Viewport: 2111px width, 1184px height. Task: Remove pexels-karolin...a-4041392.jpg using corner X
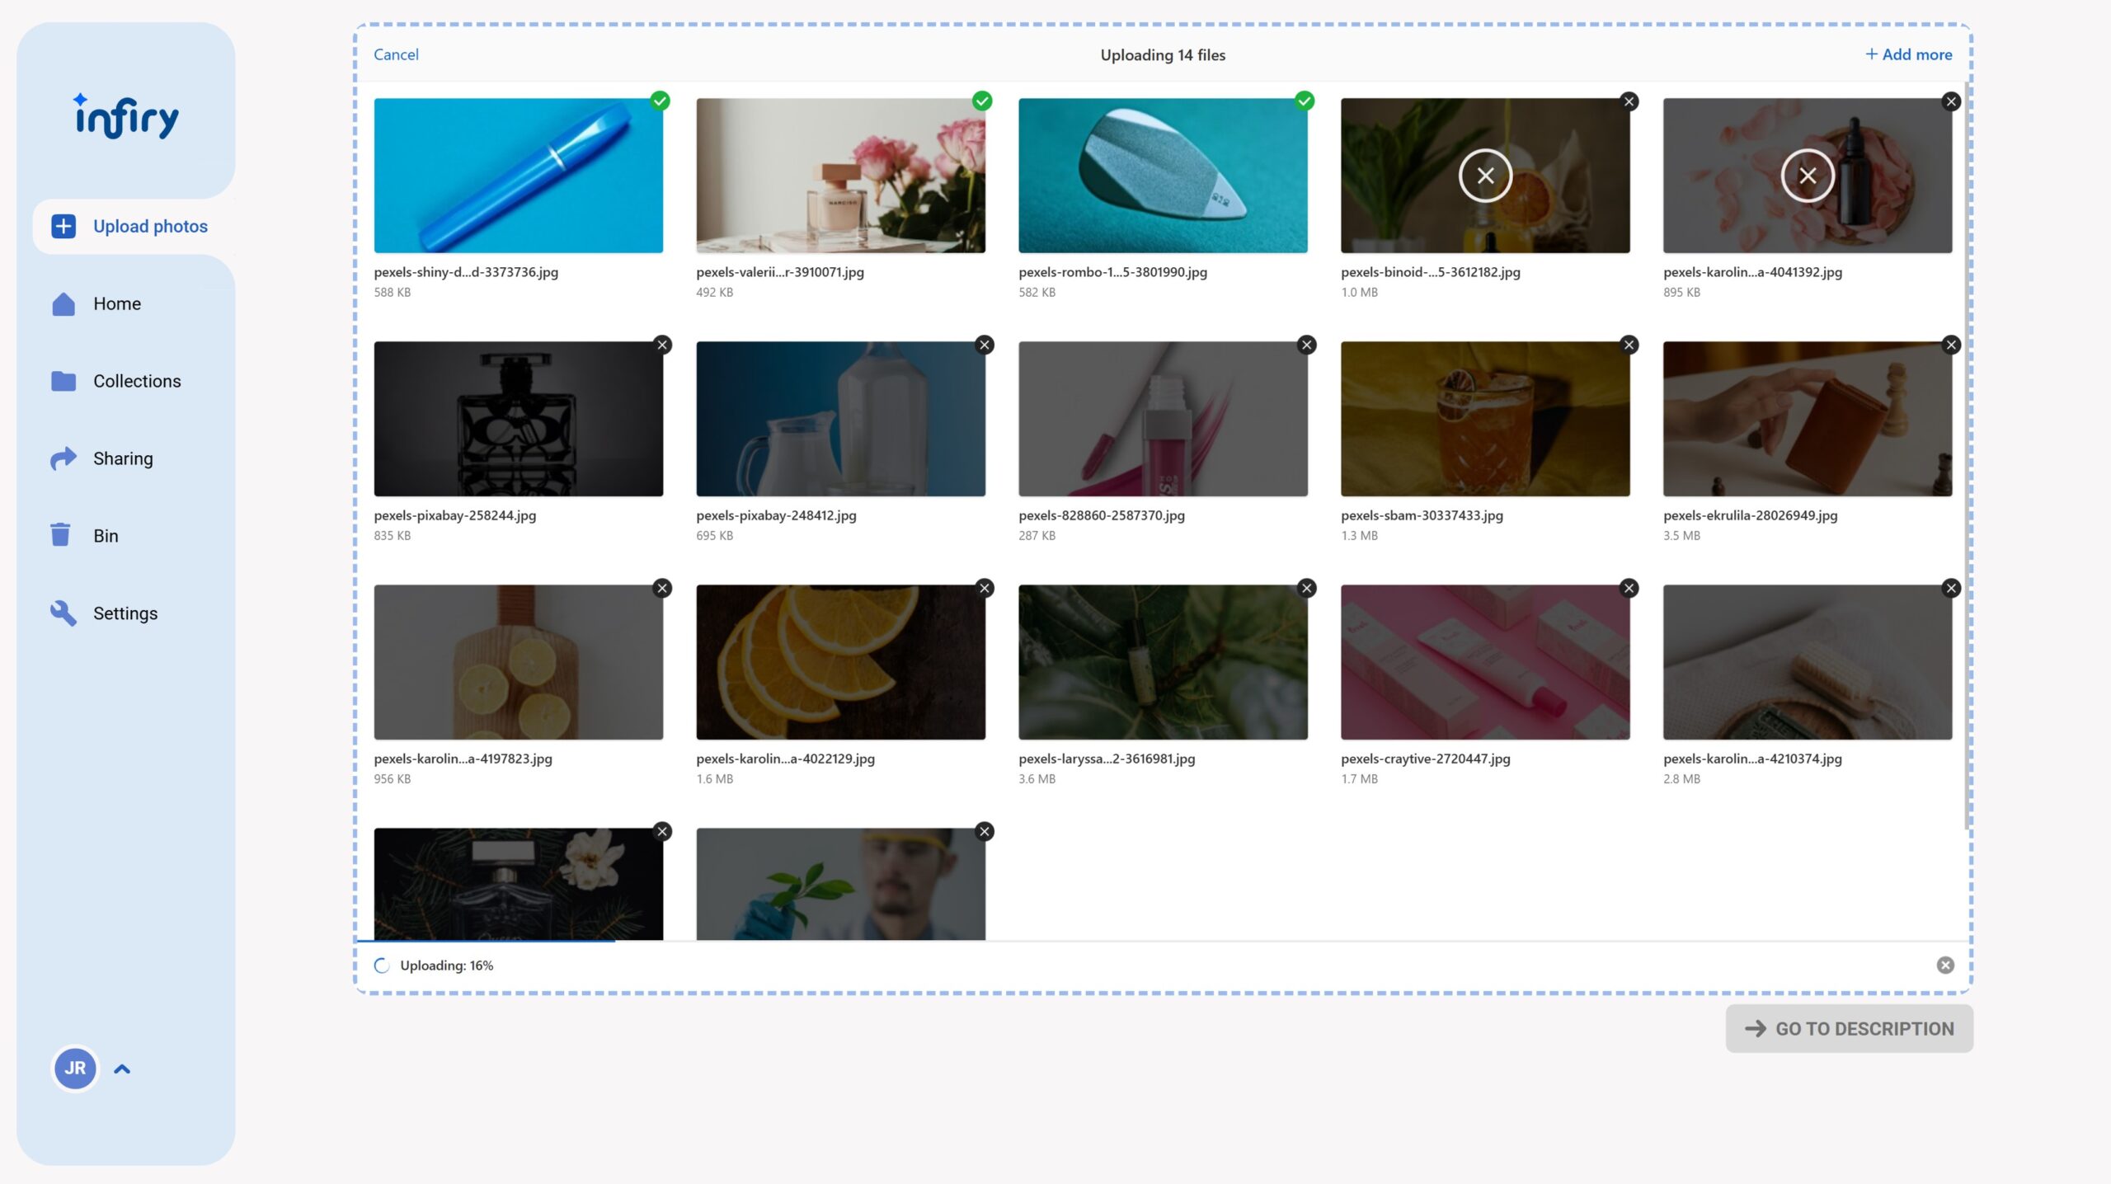click(1951, 101)
